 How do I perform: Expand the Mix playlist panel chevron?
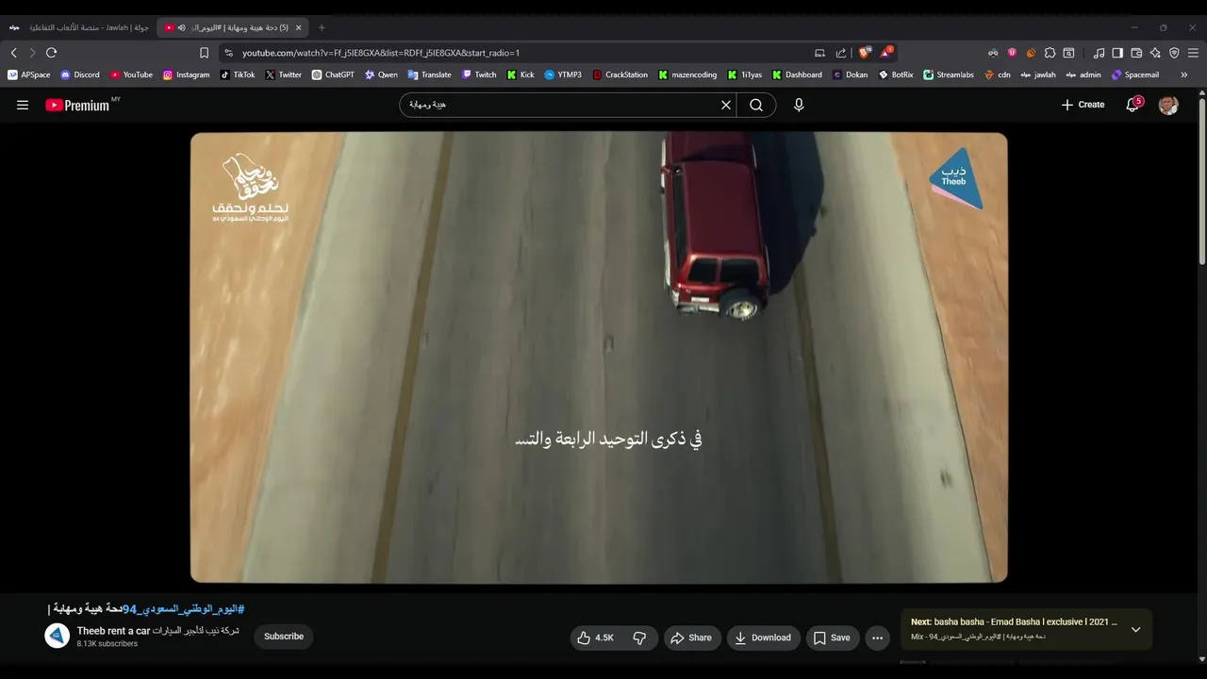click(x=1135, y=629)
